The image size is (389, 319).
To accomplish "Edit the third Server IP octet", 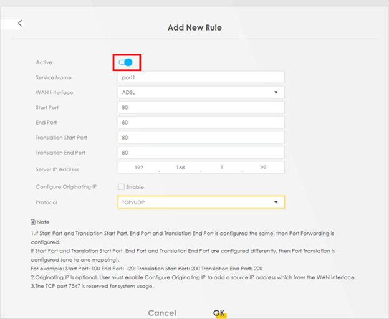I will pyautogui.click(x=222, y=168).
